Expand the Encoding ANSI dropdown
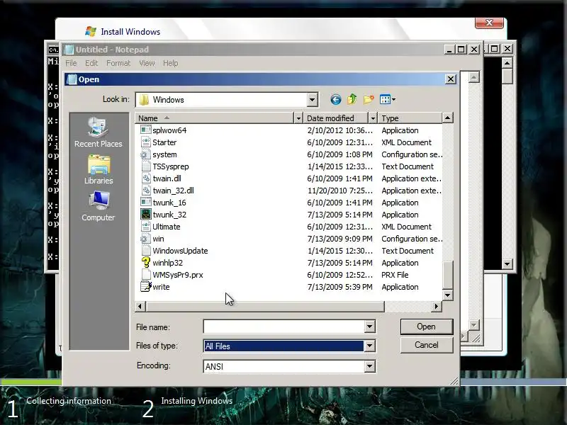The height and width of the screenshot is (425, 567). point(369,366)
